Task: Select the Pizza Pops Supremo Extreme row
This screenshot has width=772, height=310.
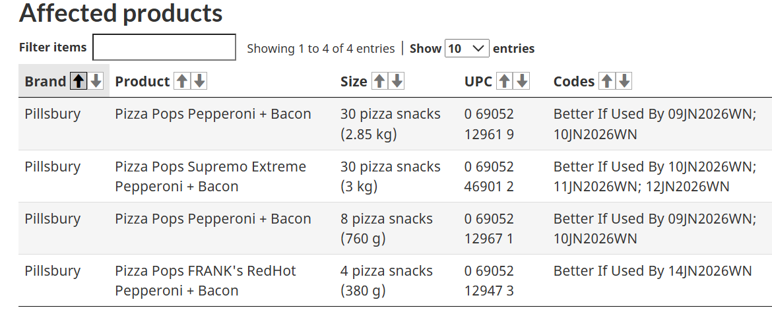Action: [x=210, y=176]
